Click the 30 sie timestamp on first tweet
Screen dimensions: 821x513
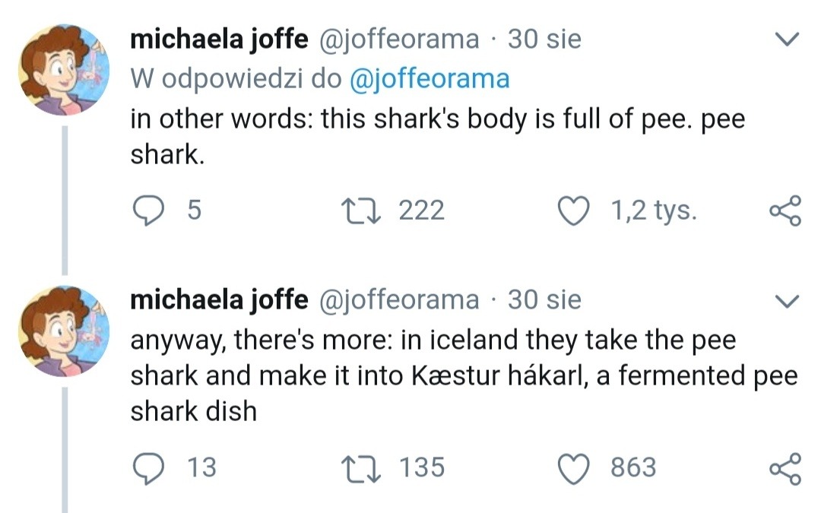544,39
